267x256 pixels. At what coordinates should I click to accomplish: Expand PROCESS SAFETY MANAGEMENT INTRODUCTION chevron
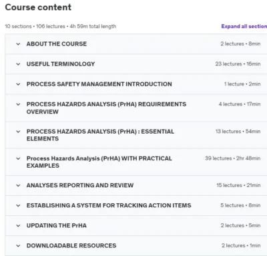pos(18,84)
